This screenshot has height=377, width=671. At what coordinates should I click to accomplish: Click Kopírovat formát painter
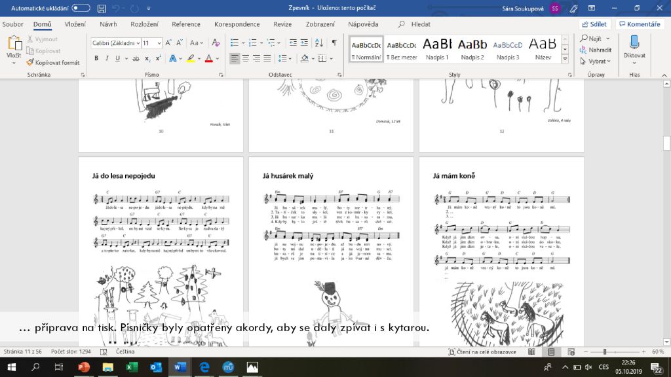(x=53, y=62)
